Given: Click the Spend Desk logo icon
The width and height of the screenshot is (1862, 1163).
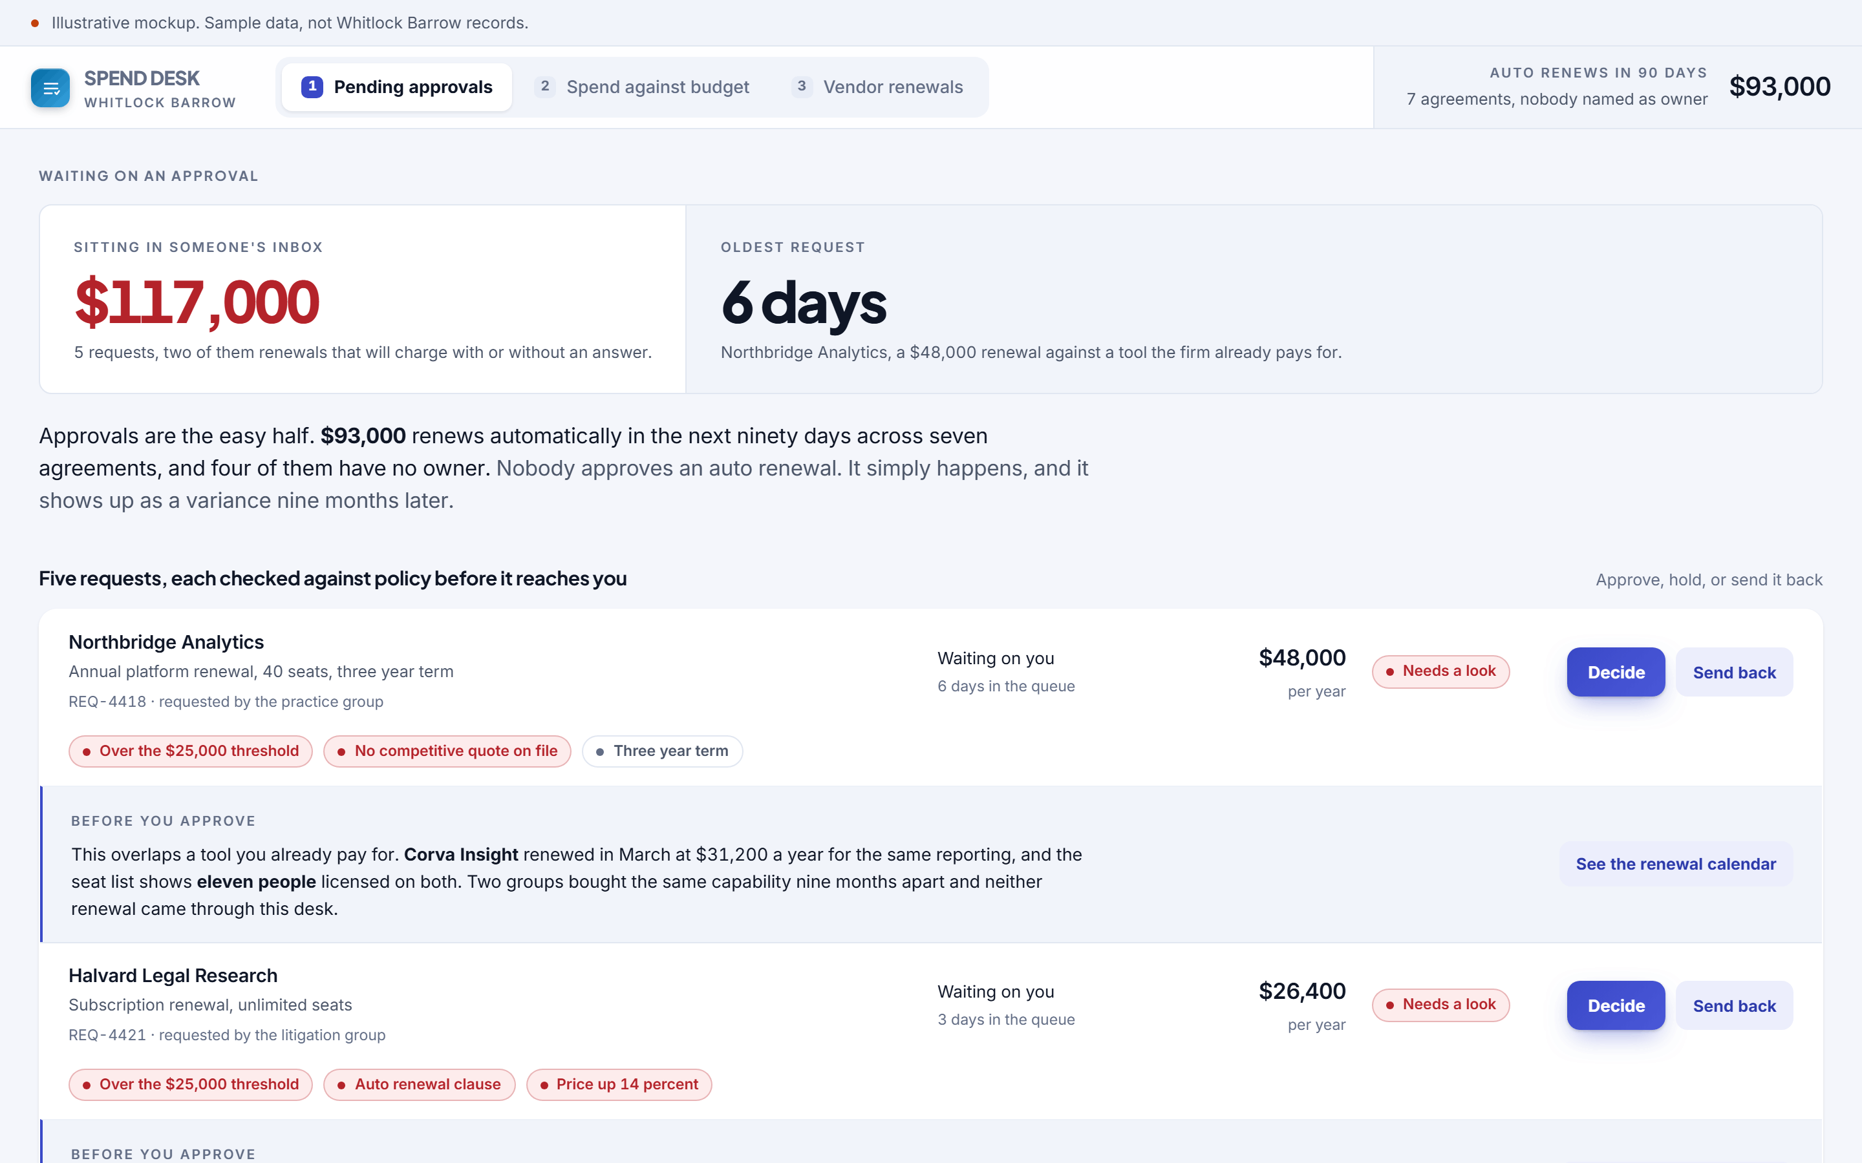Looking at the screenshot, I should click(50, 88).
